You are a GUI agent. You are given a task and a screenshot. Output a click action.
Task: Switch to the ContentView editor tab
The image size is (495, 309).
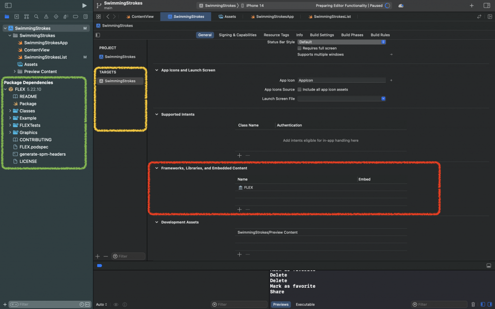(140, 16)
